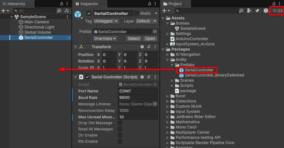Open the Project create menu
The height and width of the screenshot is (148, 284).
(166, 11)
